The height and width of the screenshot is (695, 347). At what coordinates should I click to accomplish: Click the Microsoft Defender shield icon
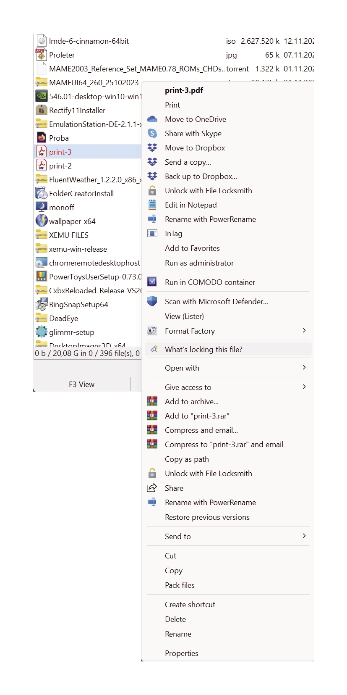(152, 302)
